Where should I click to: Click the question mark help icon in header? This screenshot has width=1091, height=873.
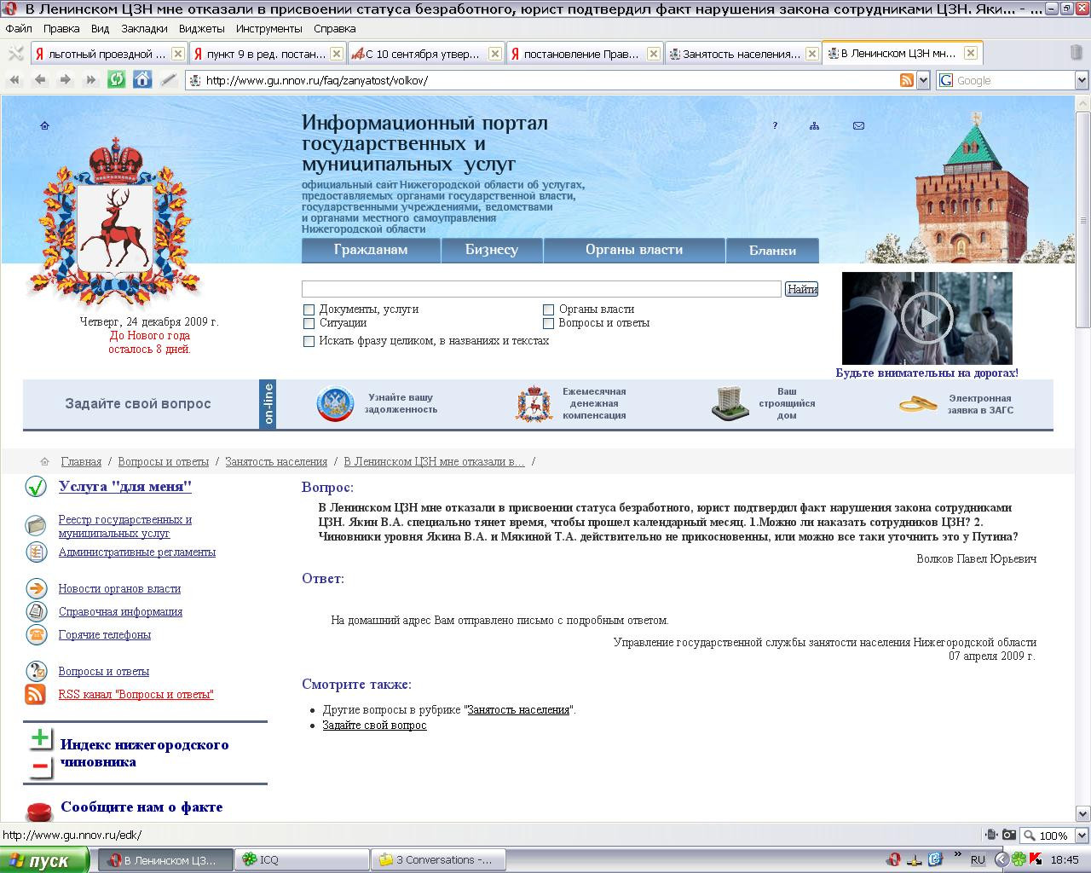coord(775,125)
